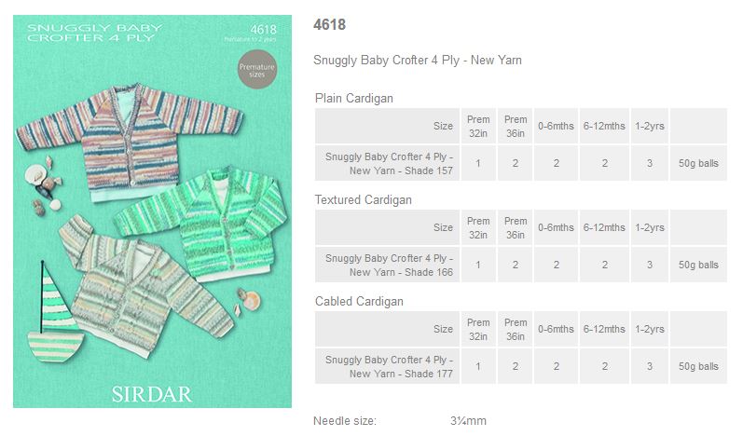Click '50g balls' in the Shade 157 row
This screenshot has height=436, width=743.
tap(698, 163)
